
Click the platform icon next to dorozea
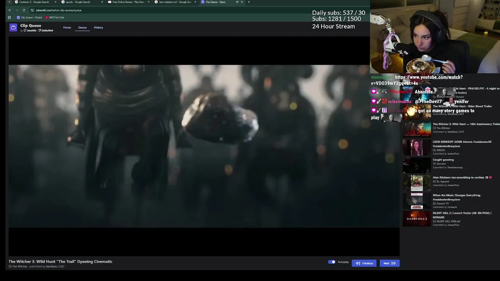coord(434,164)
